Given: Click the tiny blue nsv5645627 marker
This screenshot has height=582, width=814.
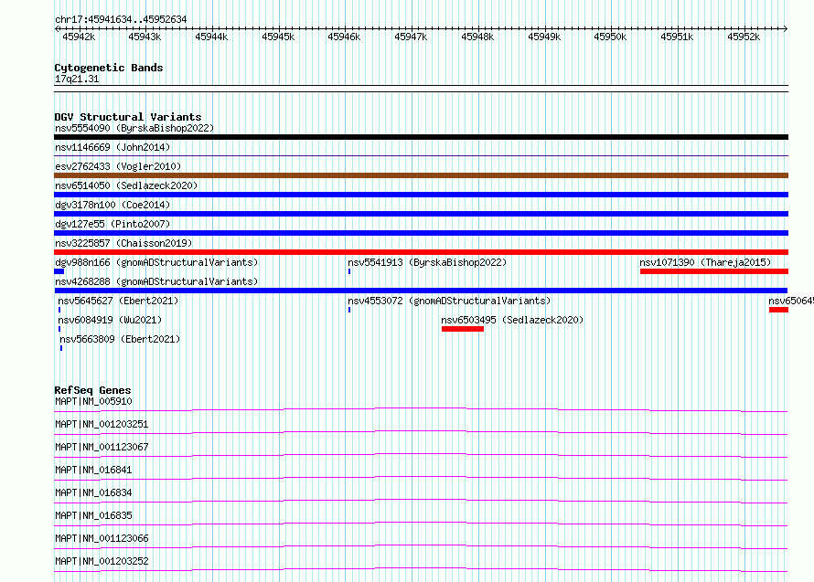Looking at the screenshot, I should coord(59,310).
